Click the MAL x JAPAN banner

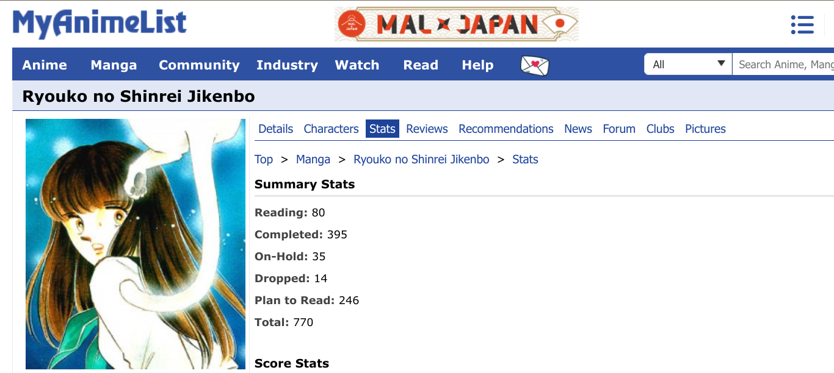(456, 24)
